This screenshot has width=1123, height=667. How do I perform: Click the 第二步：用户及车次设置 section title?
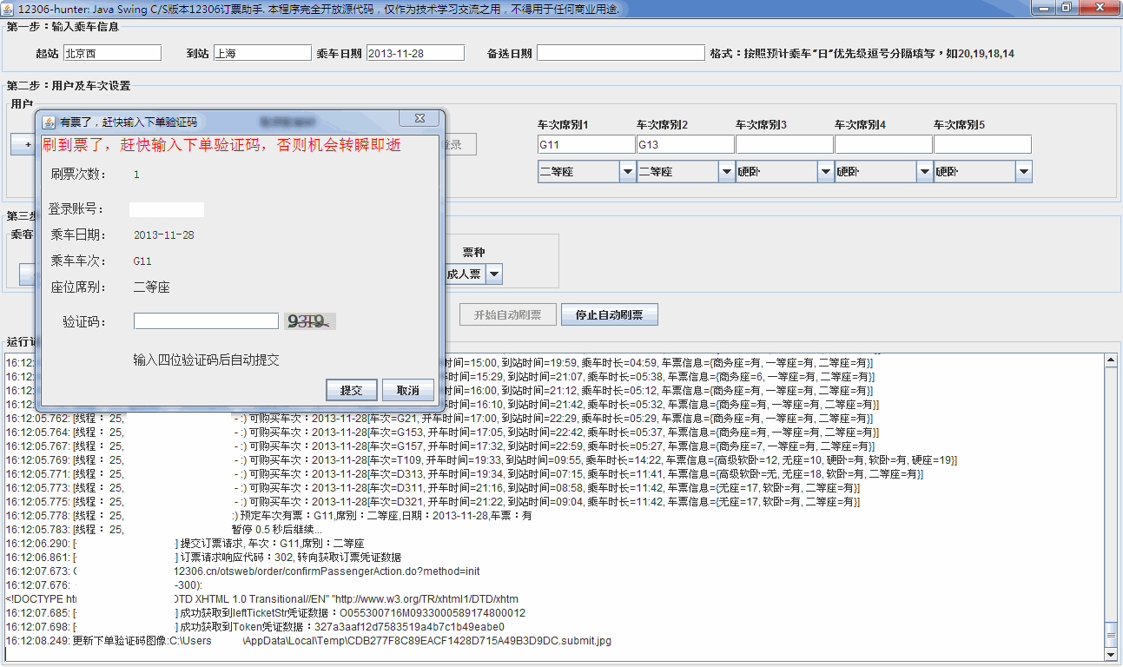[x=69, y=86]
